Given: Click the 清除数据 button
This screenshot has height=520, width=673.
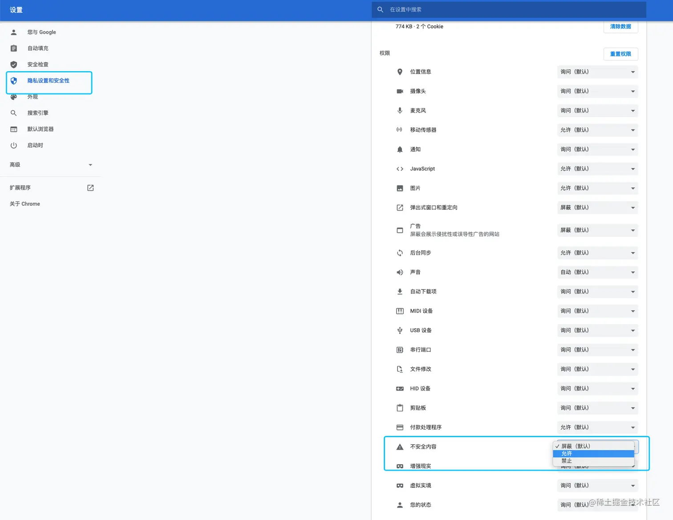Looking at the screenshot, I should [620, 27].
